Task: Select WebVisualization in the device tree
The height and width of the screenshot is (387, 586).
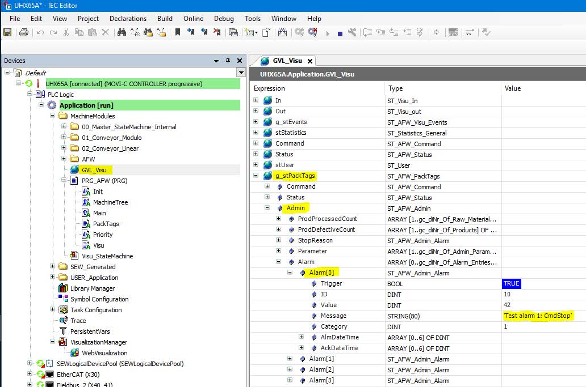Action: tap(106, 353)
